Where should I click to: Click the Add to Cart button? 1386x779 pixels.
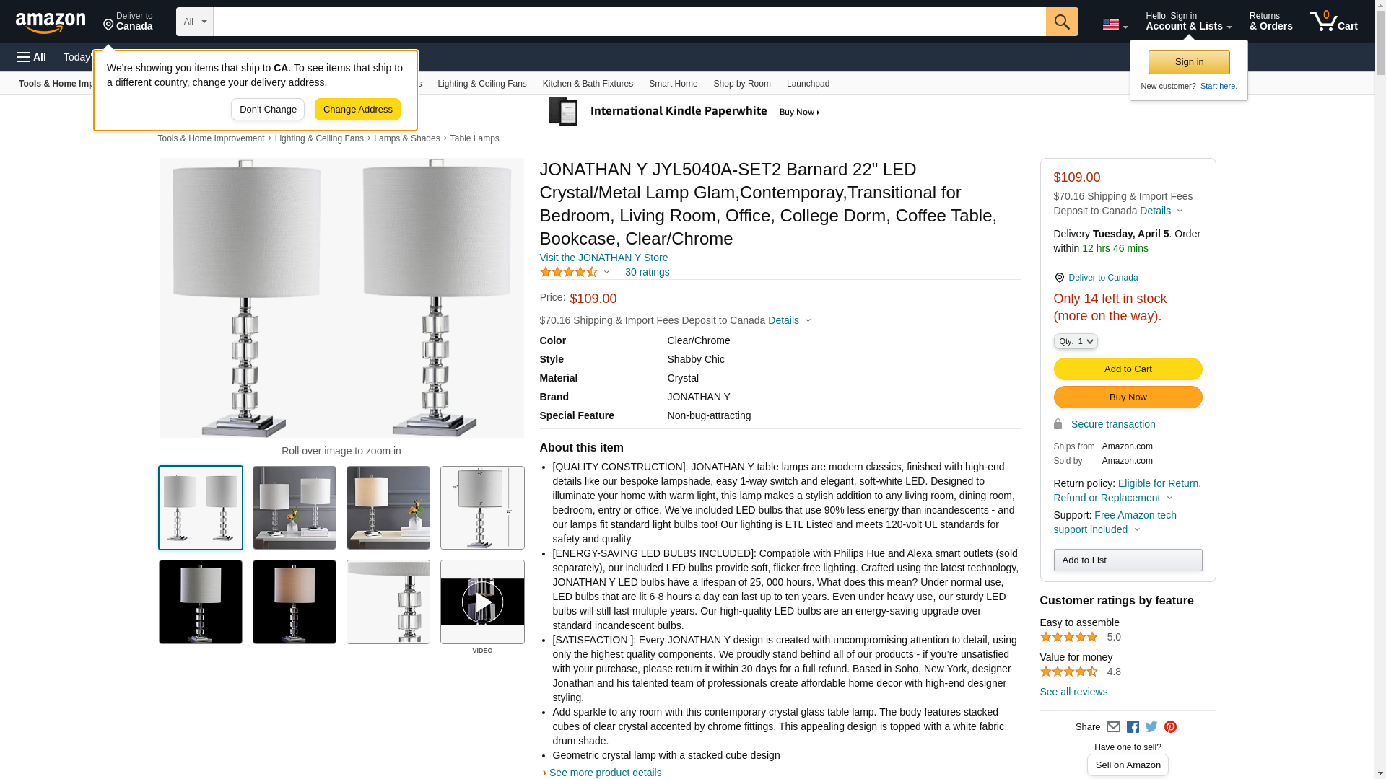1128,369
